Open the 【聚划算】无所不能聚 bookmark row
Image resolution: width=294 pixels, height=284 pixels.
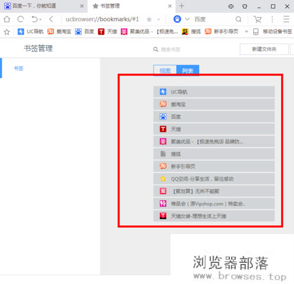coord(214,191)
